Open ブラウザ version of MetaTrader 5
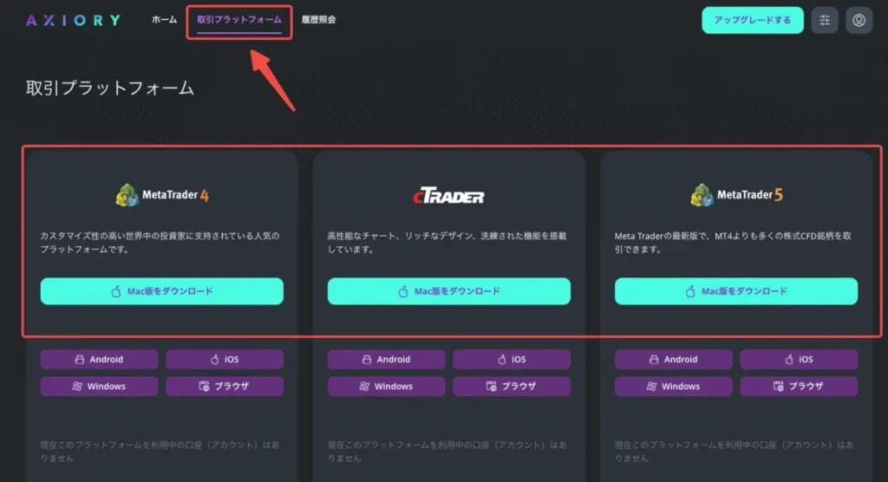This screenshot has width=888, height=482. tap(799, 387)
